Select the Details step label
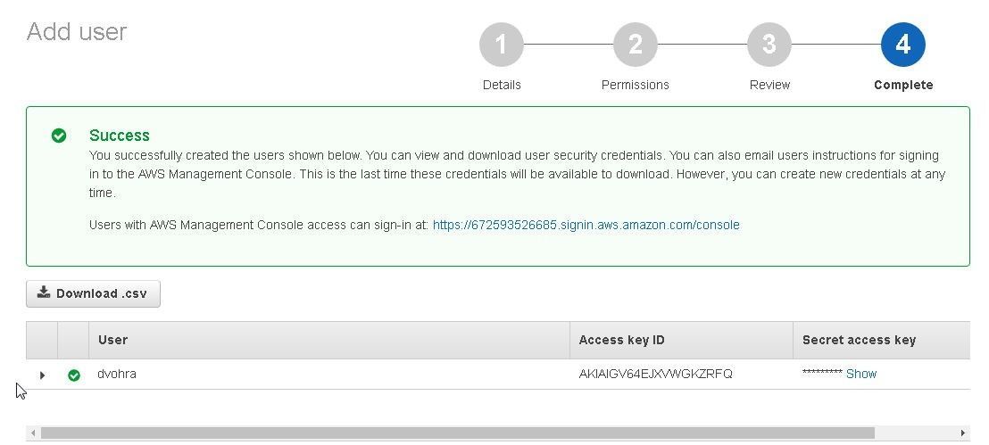This screenshot has width=989, height=445. click(x=502, y=85)
